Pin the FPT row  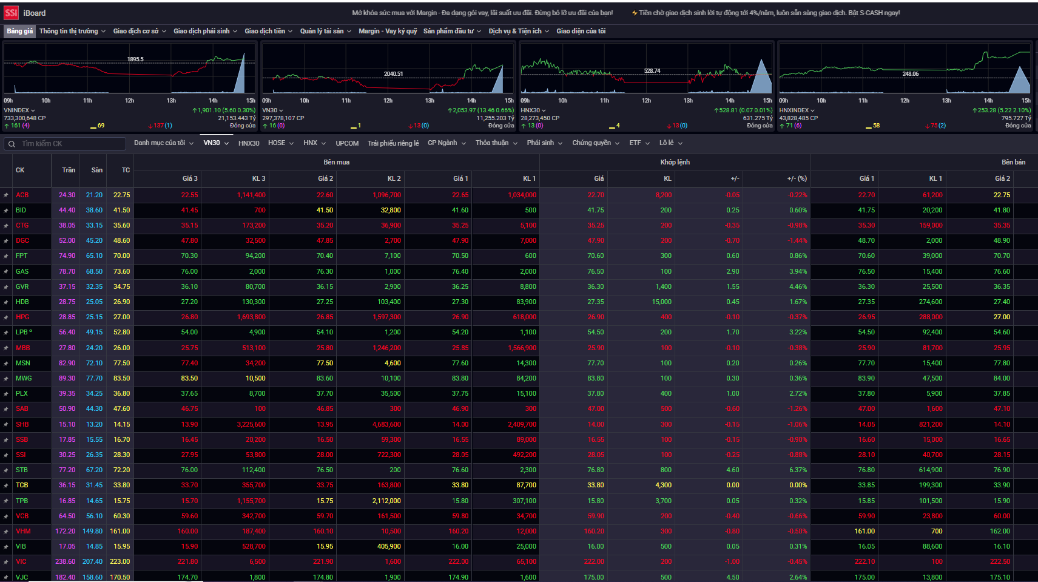click(x=6, y=256)
